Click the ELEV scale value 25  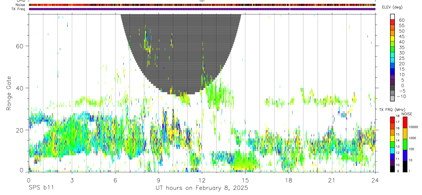pyautogui.click(x=401, y=58)
